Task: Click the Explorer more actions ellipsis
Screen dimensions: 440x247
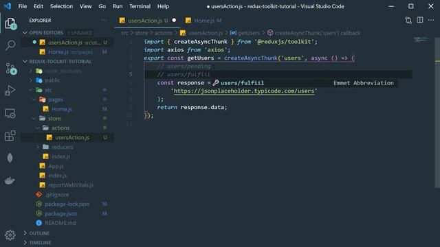Action: pyautogui.click(x=104, y=20)
